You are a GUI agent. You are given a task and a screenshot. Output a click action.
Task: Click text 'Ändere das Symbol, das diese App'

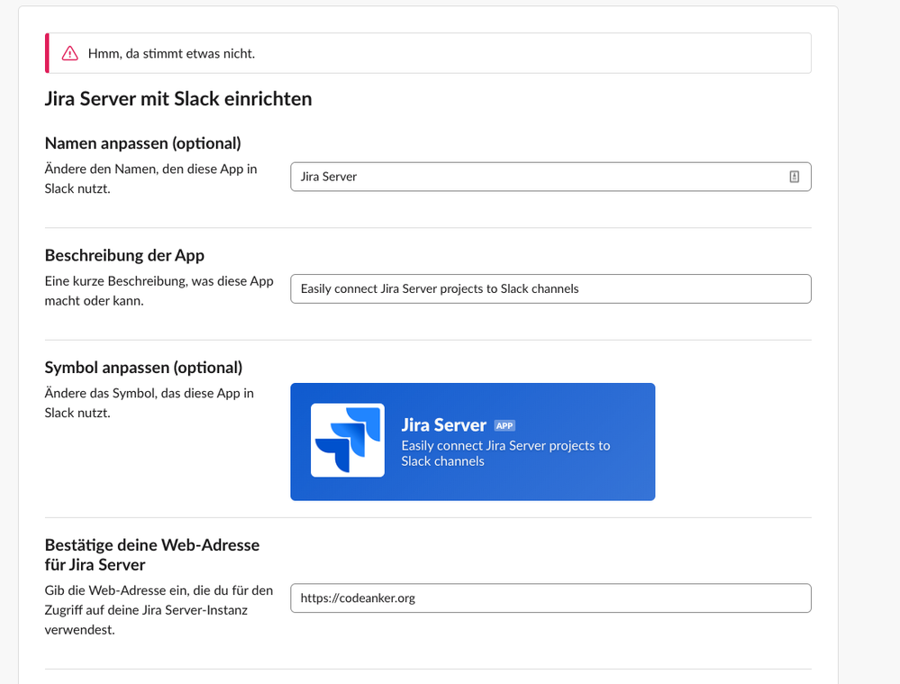coord(141,394)
